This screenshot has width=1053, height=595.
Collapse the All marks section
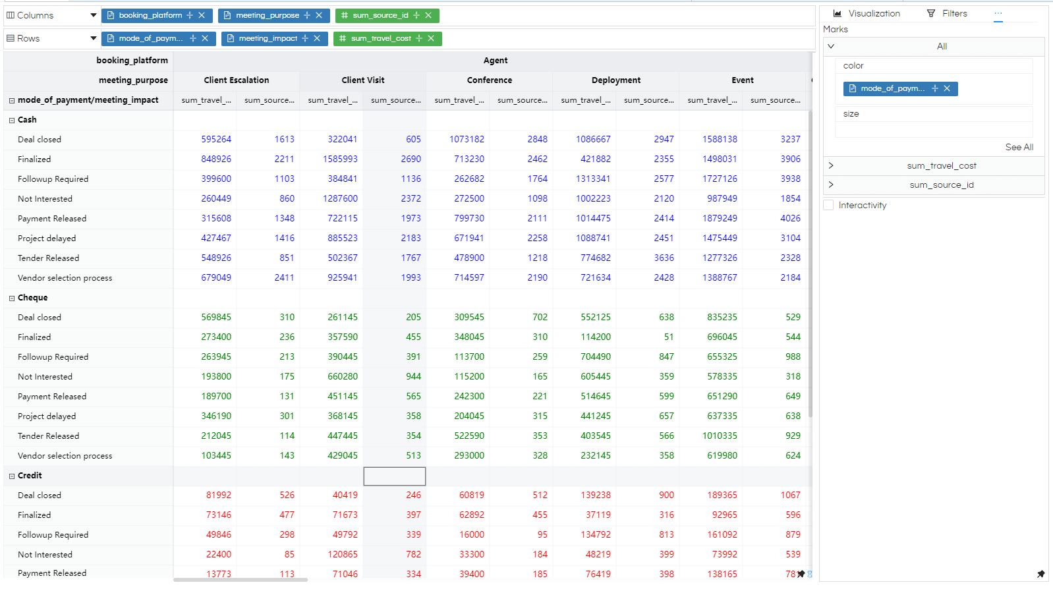(831, 46)
